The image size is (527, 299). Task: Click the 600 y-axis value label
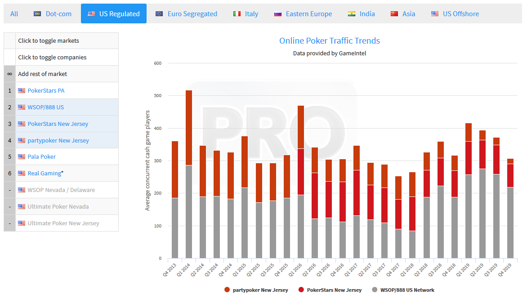(x=158, y=63)
